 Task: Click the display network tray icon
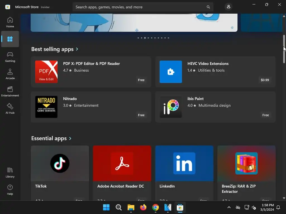coord(247,207)
